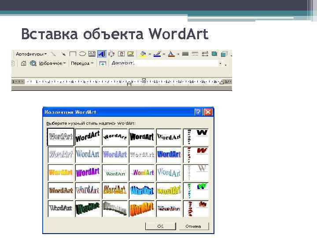This screenshot has width=317, height=238.
Task: Expand the Font Color dropdown arrow
Action: click(178, 54)
